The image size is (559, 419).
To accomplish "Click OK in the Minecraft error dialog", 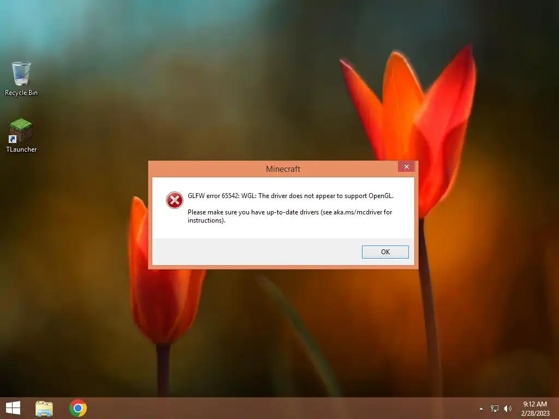I will (385, 252).
